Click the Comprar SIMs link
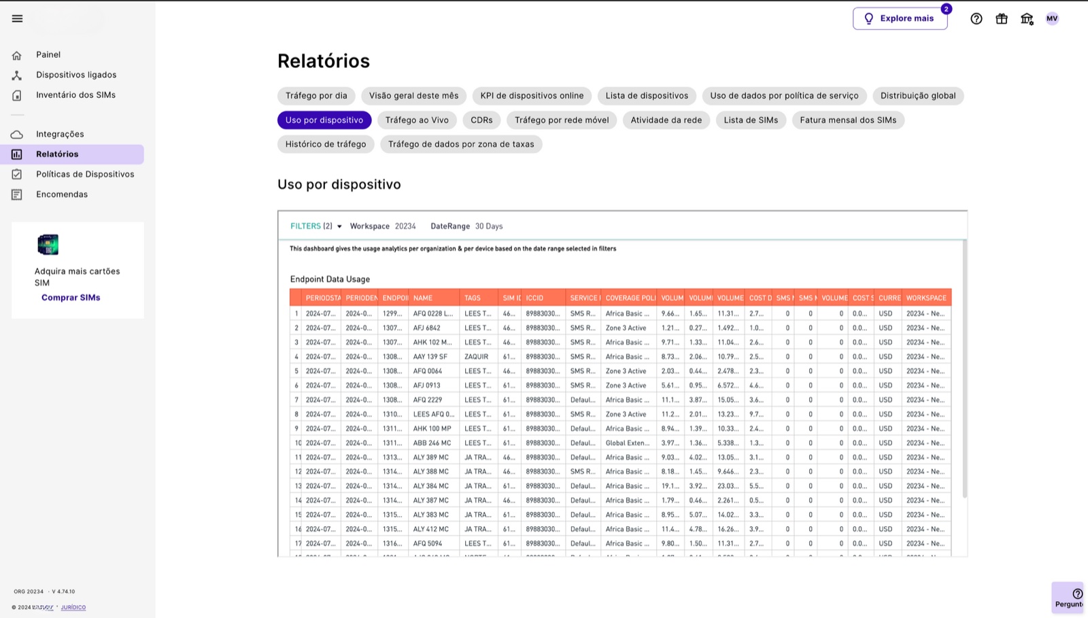 coord(71,298)
